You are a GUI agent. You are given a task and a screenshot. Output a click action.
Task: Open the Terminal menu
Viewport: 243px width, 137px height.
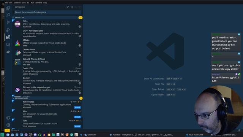pyautogui.click(x=39, y=3)
